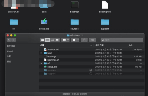Screen dimensions: 148x96
Task: Switch to column view mode
Action: click(52, 40)
